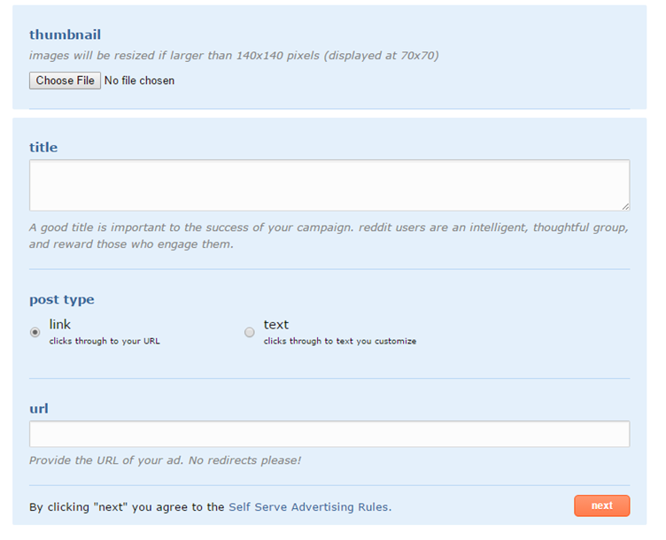Screen dimensions: 666x540
Task: Click the "clicks through to your URL" description
Action: pyautogui.click(x=105, y=341)
